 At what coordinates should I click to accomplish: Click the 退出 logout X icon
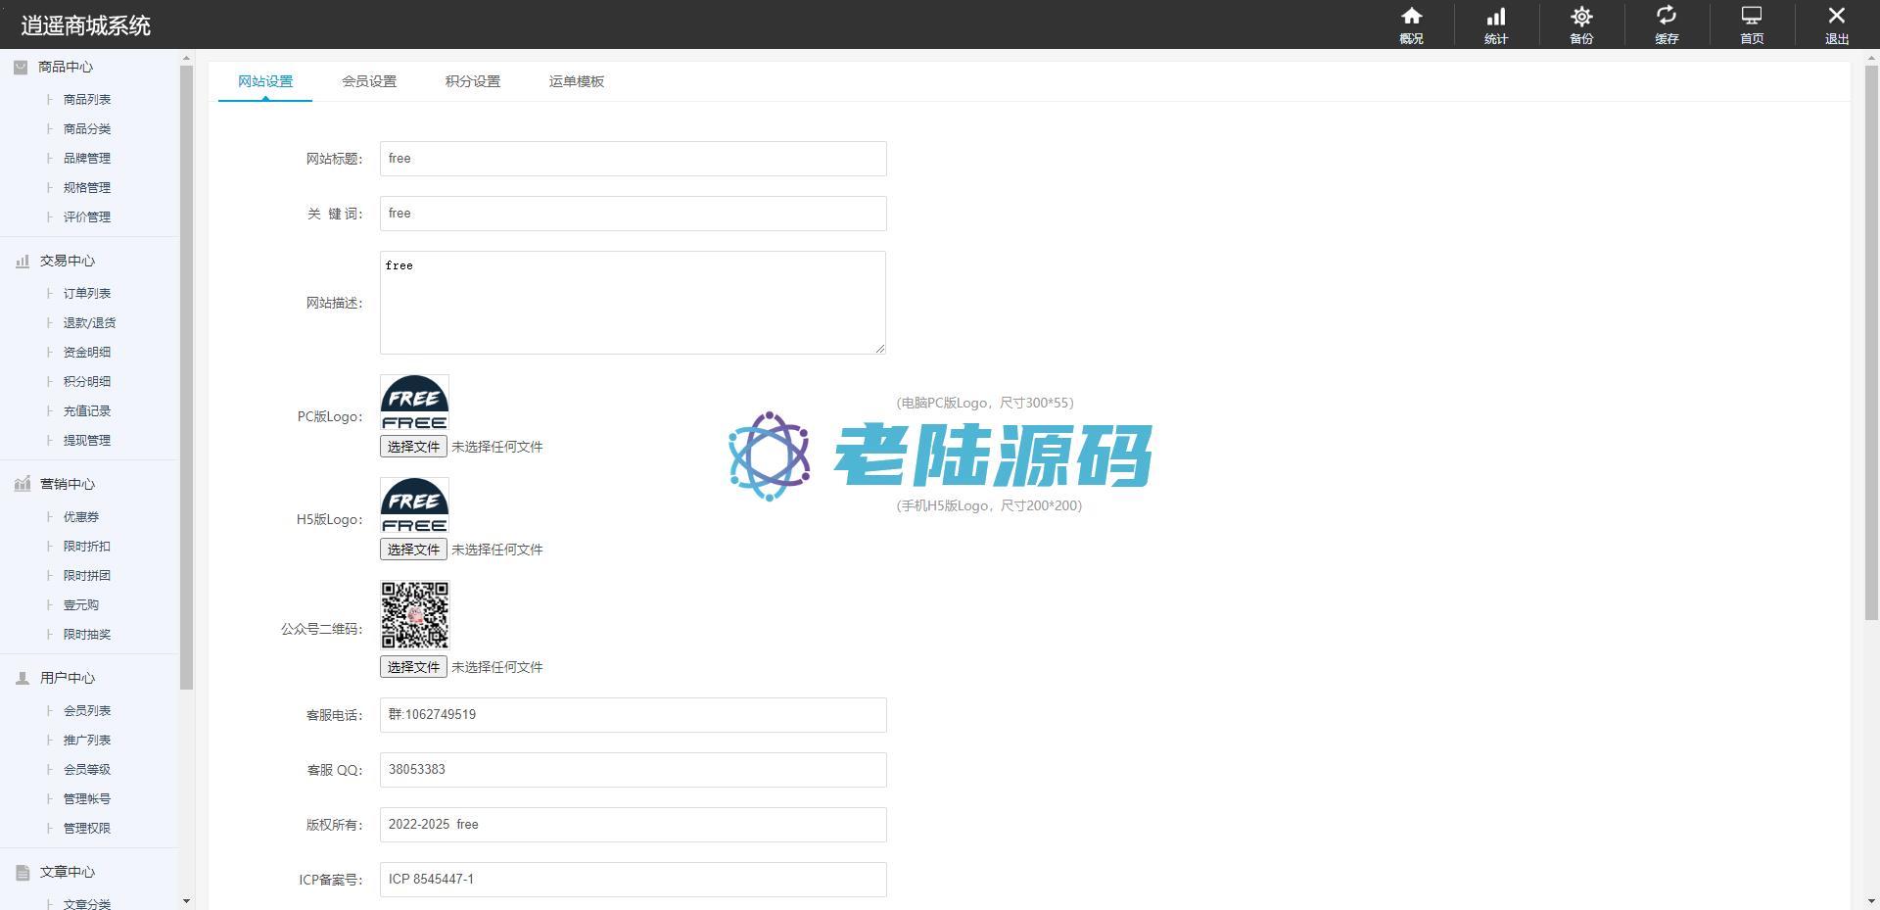pos(1837,17)
